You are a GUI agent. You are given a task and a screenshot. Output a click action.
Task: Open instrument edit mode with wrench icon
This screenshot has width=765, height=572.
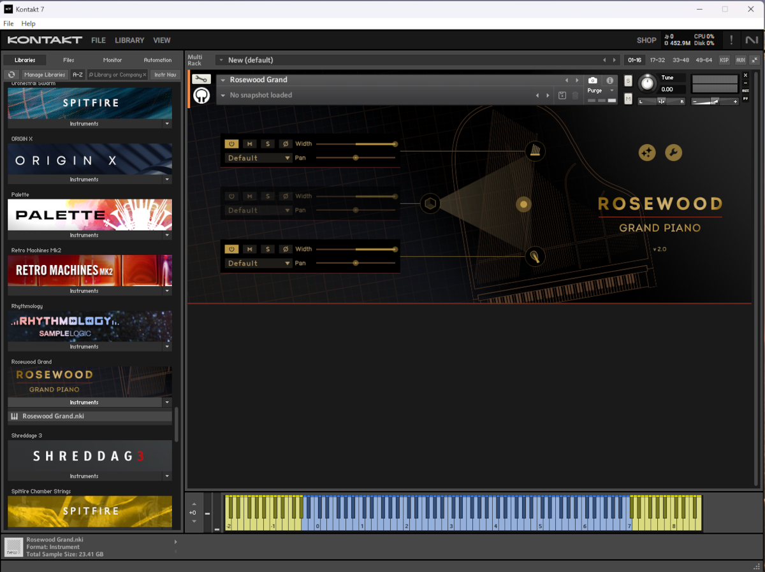(x=201, y=80)
